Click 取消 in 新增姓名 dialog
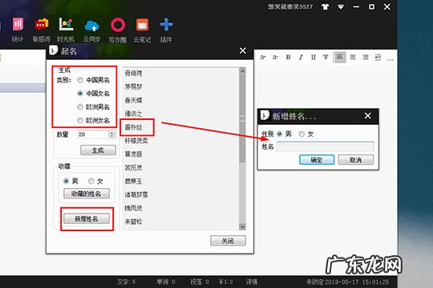Image resolution: width=433 pixels, height=288 pixels. 356,160
